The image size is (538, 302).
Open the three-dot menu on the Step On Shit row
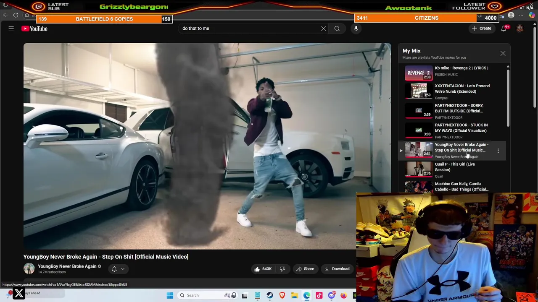point(498,151)
